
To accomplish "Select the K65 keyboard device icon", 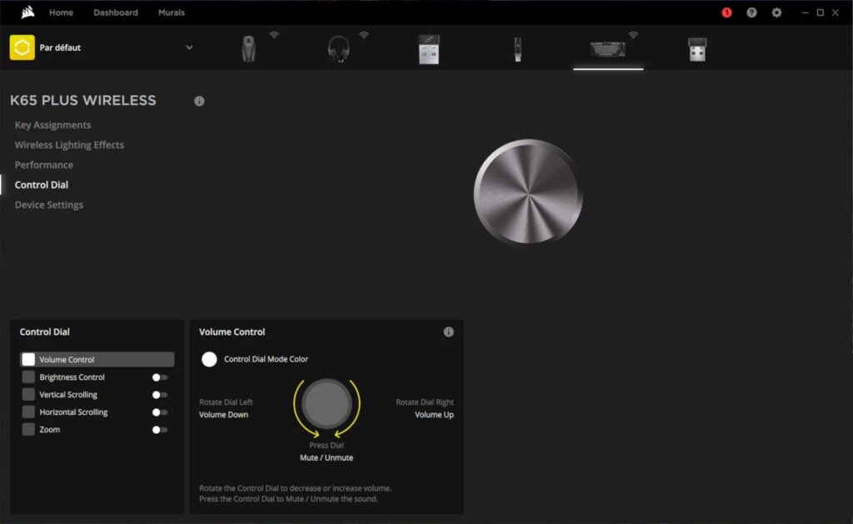I will coord(608,49).
